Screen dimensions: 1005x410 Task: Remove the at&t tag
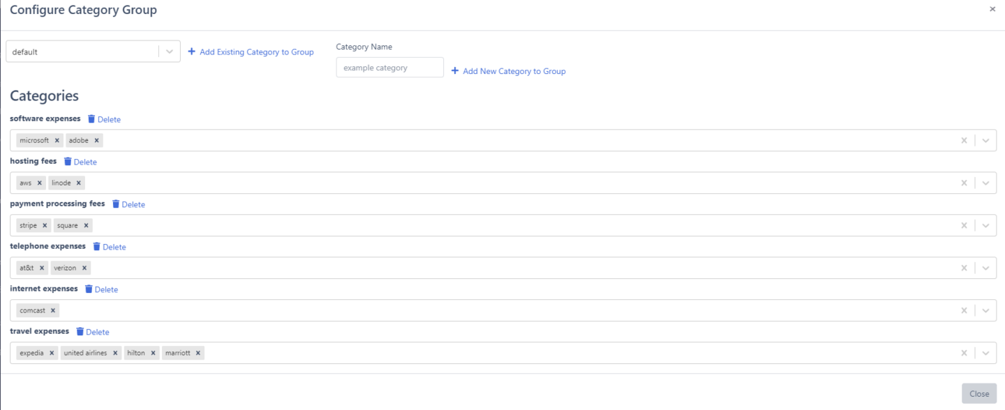click(42, 268)
